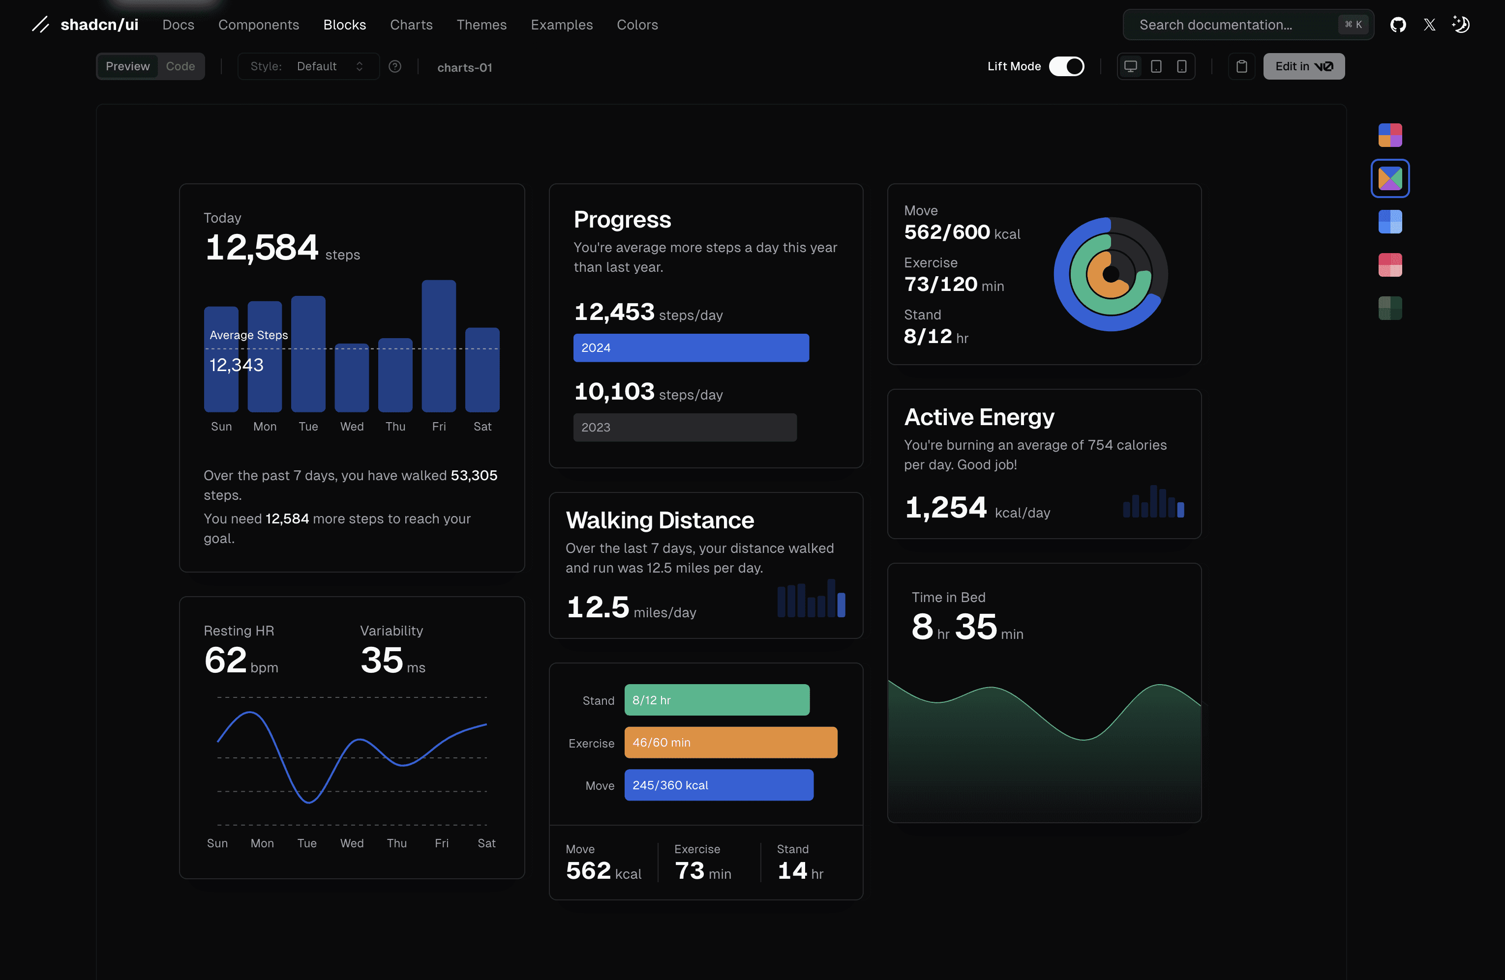Click the Walking Distance mini bar chart
Image resolution: width=1505 pixels, height=980 pixels.
pos(812,598)
